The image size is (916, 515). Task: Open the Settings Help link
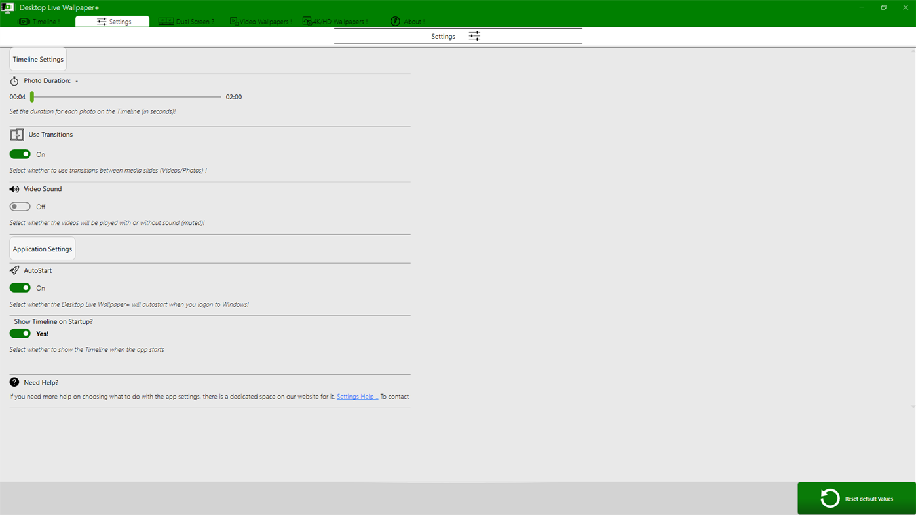356,396
